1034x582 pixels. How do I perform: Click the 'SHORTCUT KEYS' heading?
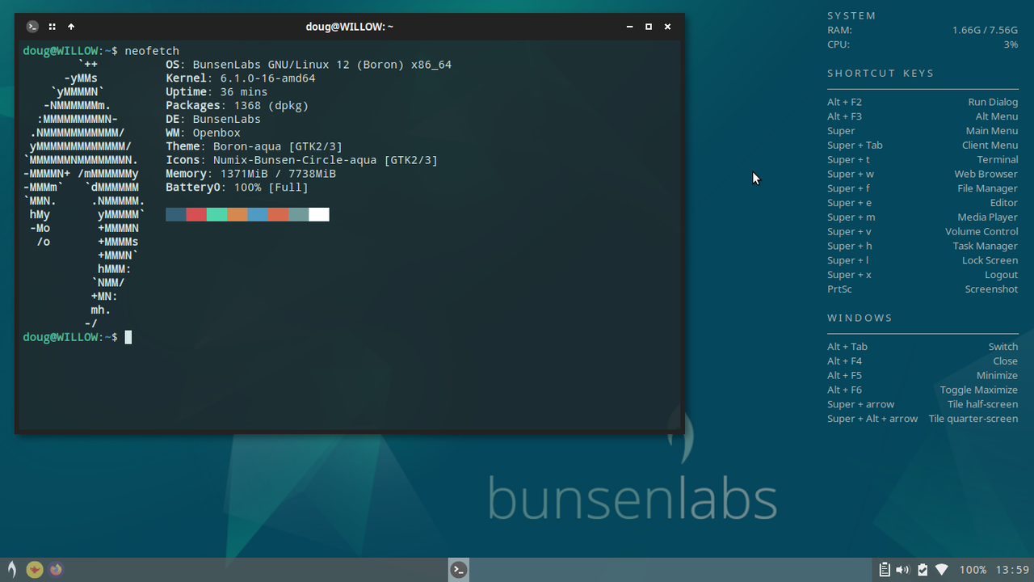click(x=881, y=74)
